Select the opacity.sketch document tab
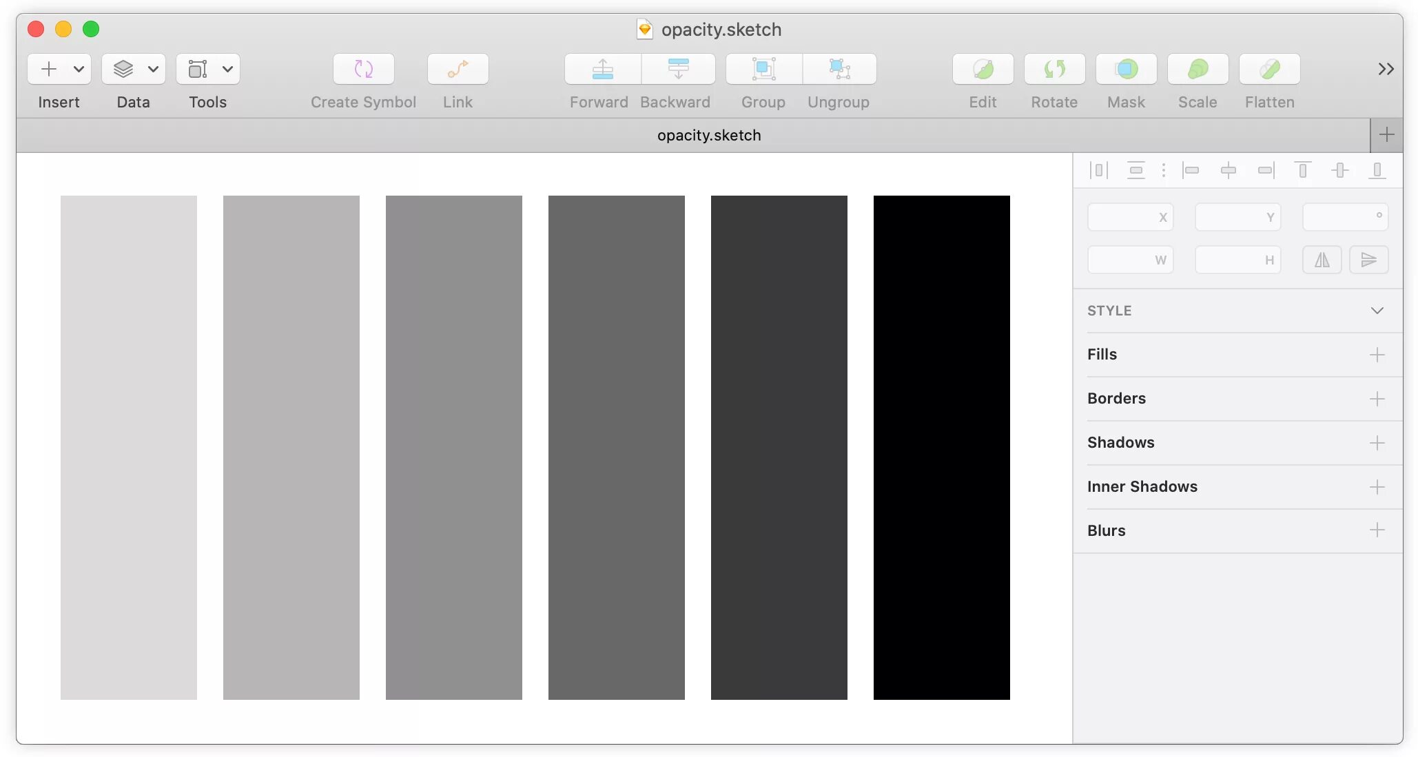Viewport: 1418px width, 757px height. pos(708,135)
